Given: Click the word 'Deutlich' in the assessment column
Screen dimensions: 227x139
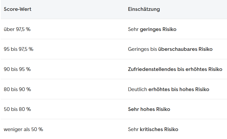Looking at the screenshot, I should coord(137,89).
